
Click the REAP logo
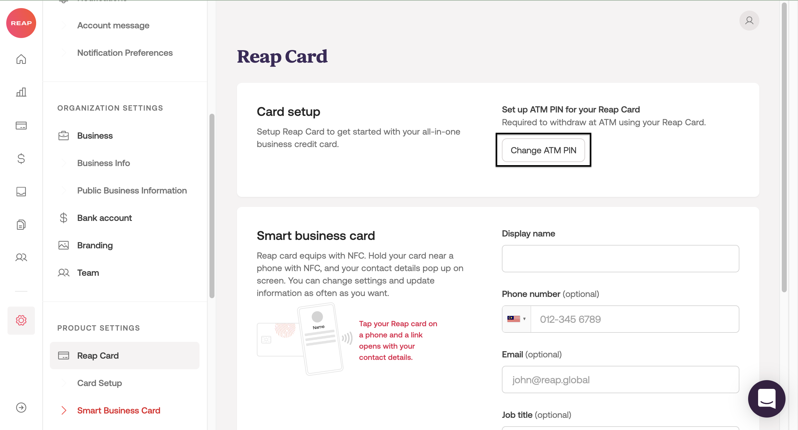click(x=21, y=23)
